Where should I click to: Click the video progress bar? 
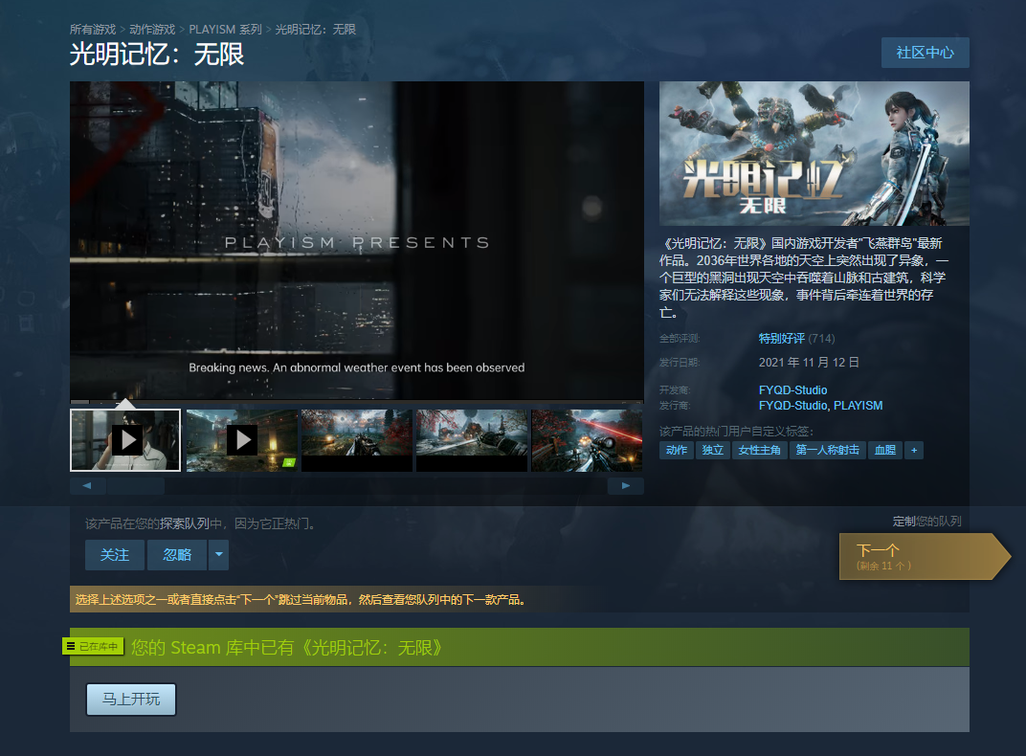click(x=357, y=401)
